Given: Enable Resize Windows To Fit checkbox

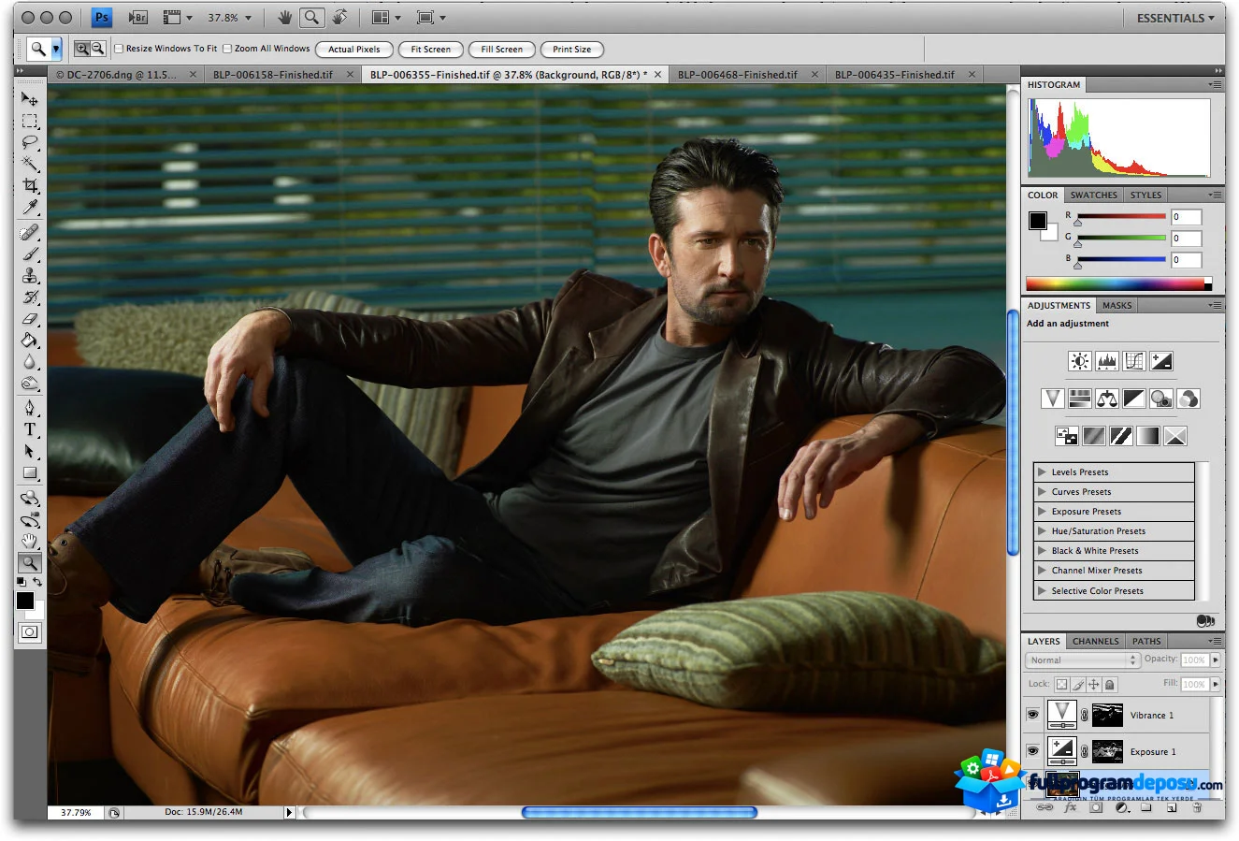Looking at the screenshot, I should pyautogui.click(x=119, y=49).
